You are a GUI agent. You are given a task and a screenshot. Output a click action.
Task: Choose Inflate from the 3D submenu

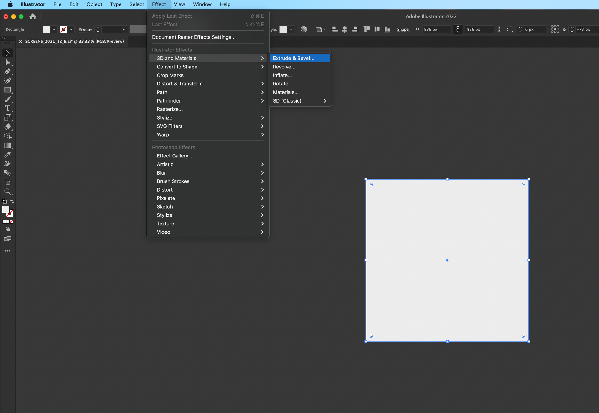(300, 75)
